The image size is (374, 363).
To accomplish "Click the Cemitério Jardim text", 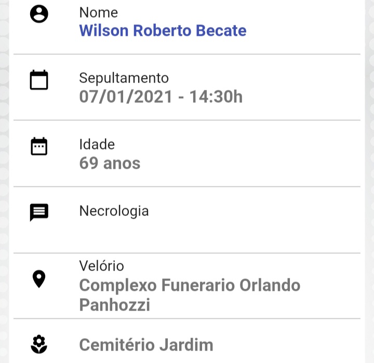I will (x=146, y=345).
